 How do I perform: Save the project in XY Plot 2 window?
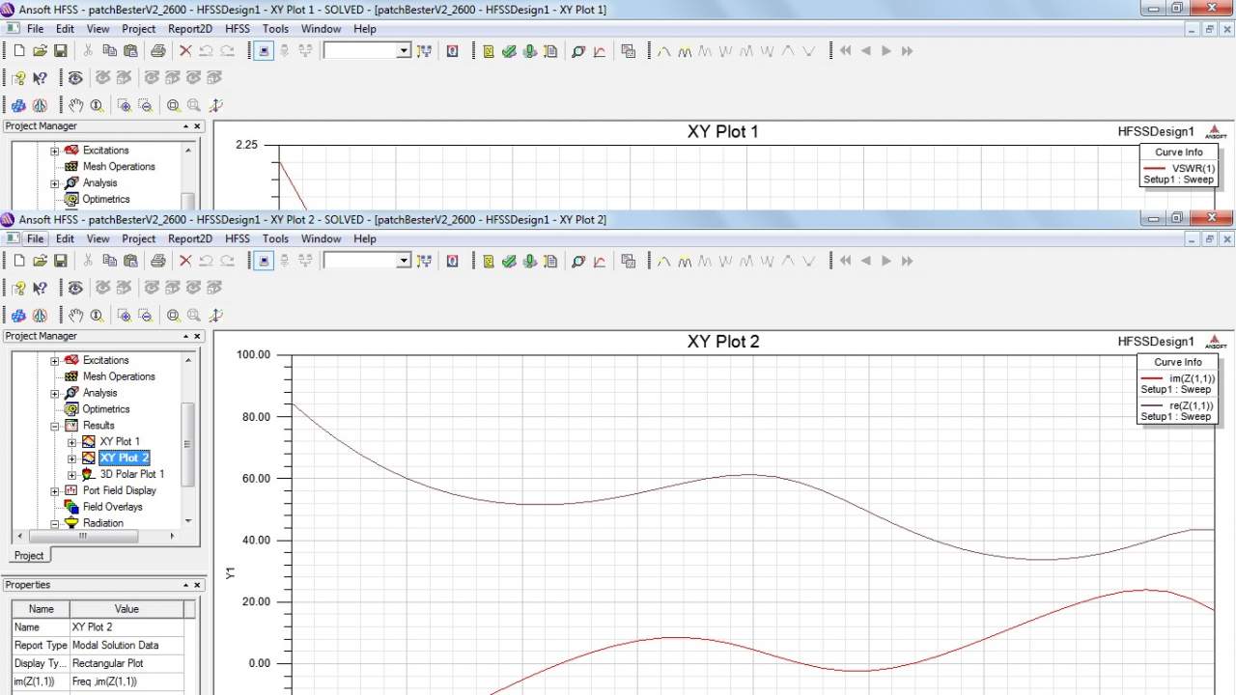[60, 261]
